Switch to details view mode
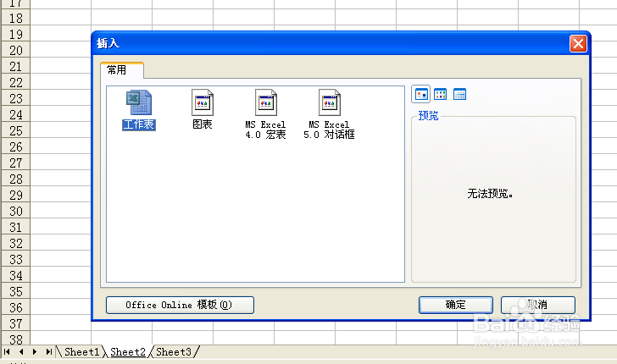This screenshot has width=617, height=364. [459, 94]
